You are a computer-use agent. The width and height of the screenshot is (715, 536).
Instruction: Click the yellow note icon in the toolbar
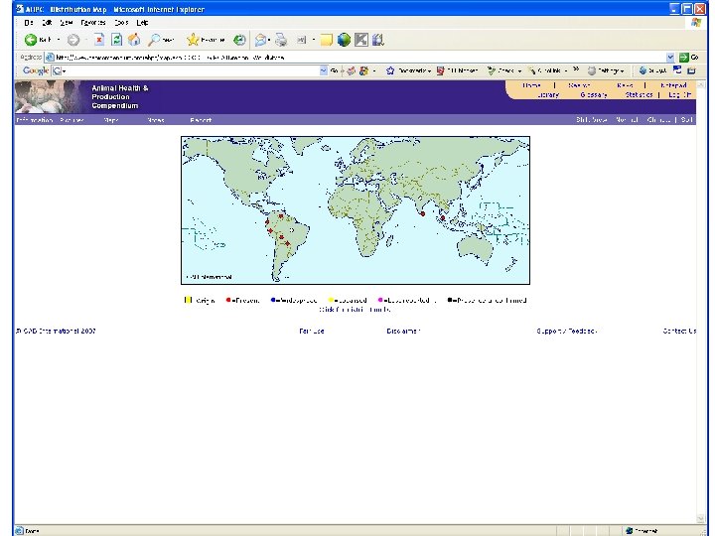(326, 40)
